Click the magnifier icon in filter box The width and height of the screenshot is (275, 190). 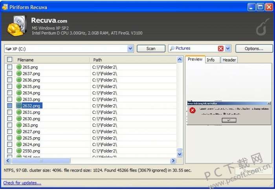(x=172, y=48)
